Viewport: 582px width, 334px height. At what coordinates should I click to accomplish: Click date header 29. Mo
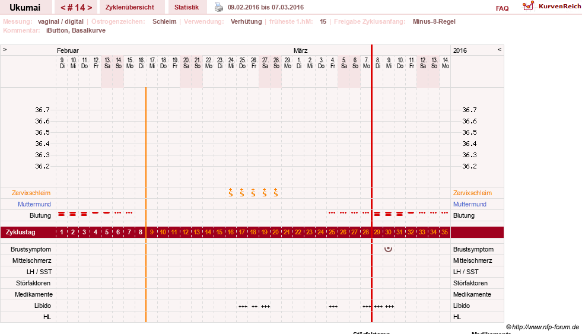pos(288,63)
